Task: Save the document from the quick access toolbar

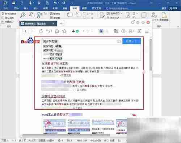Action: [x=5, y=3]
